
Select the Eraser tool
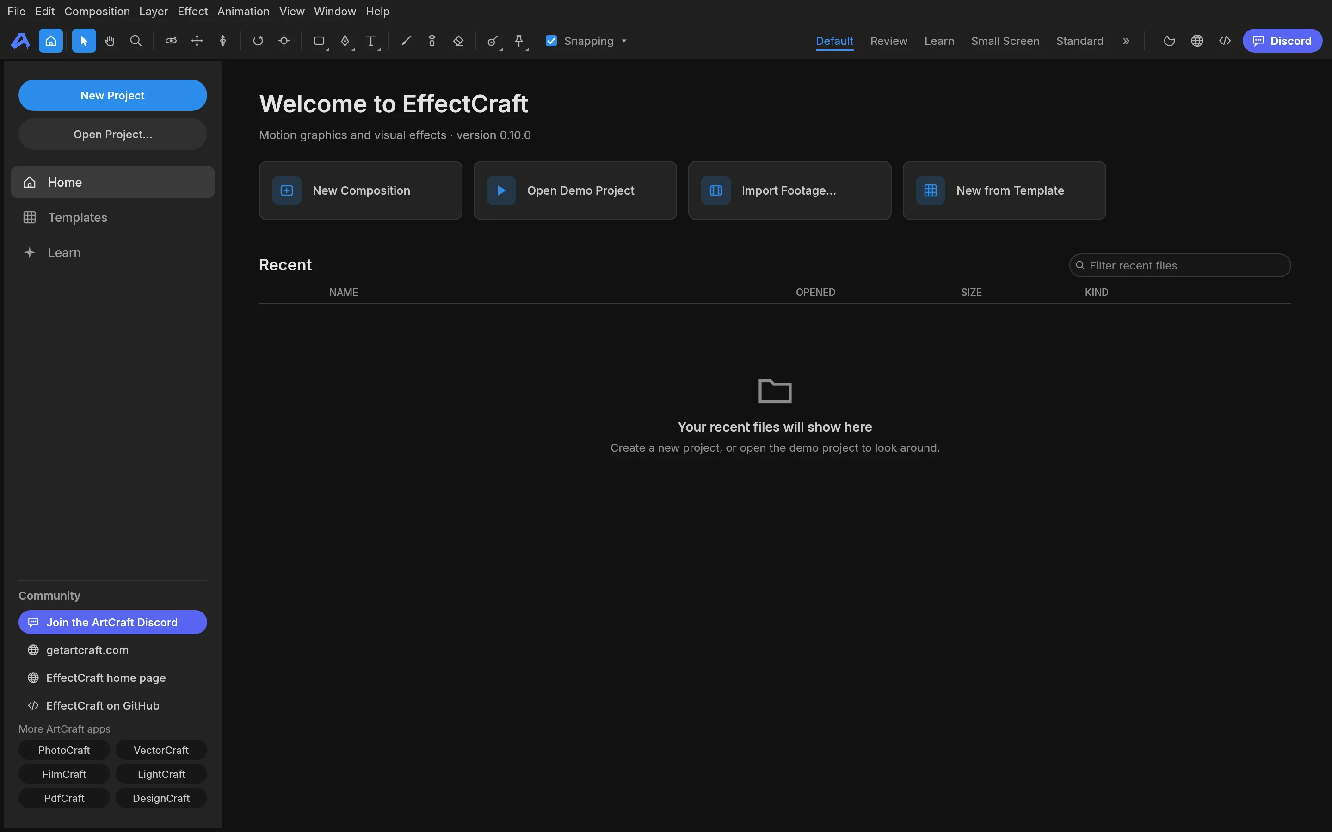pyautogui.click(x=458, y=41)
